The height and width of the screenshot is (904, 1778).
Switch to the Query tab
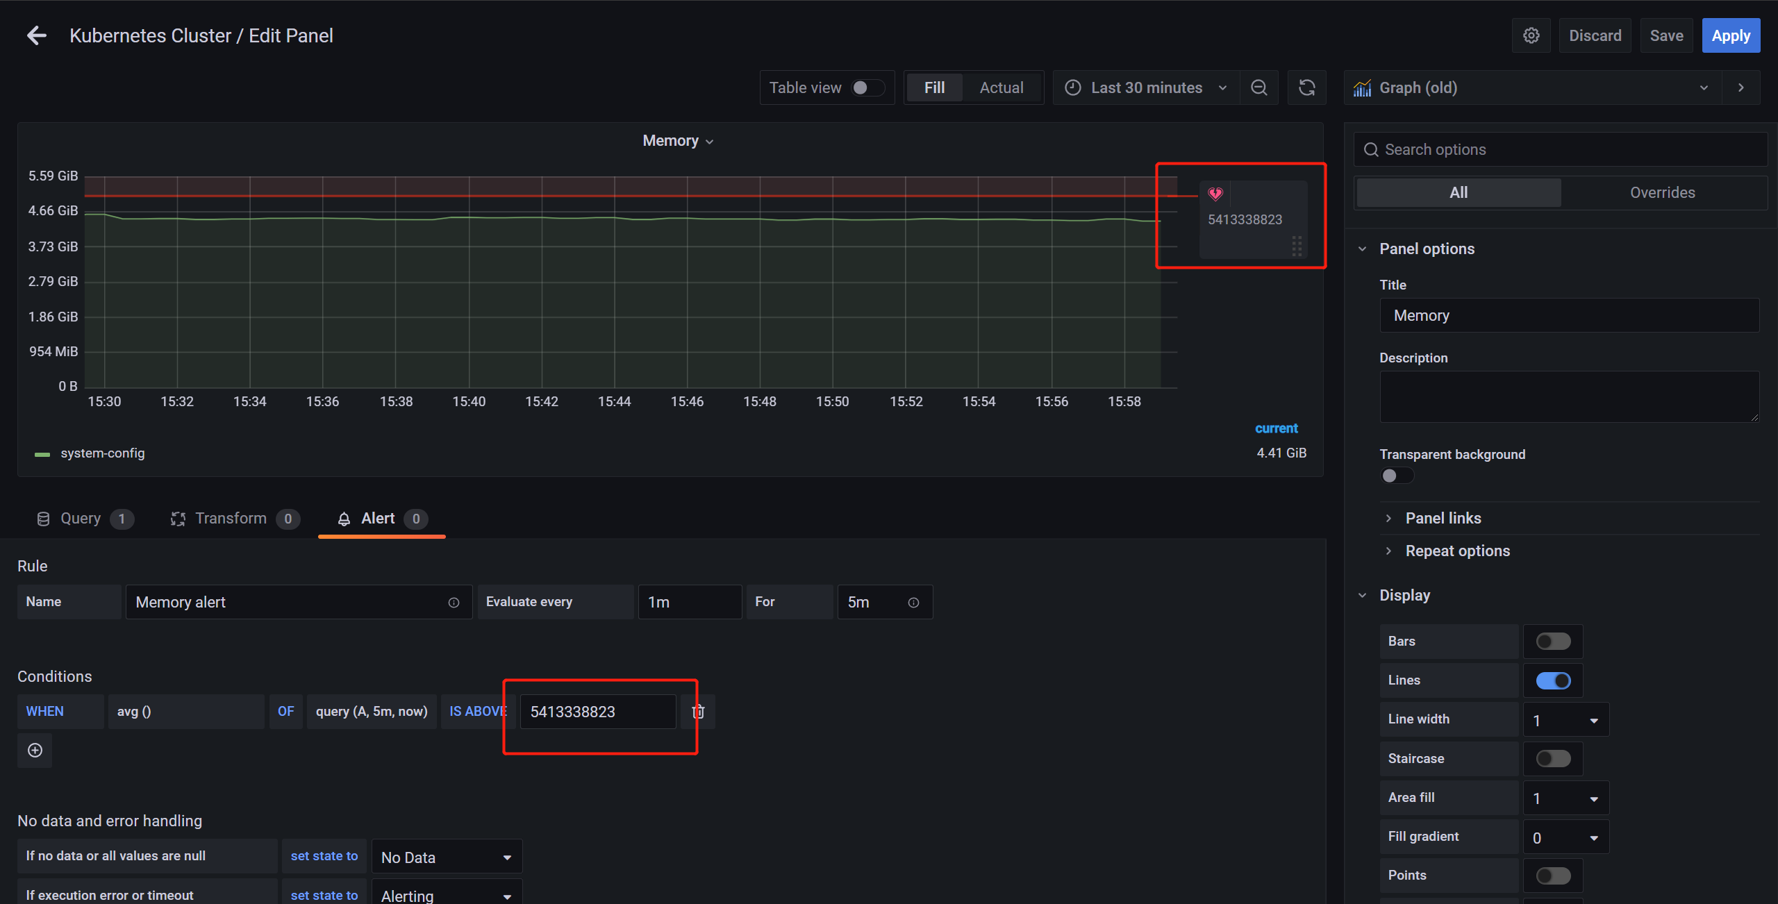pos(84,519)
